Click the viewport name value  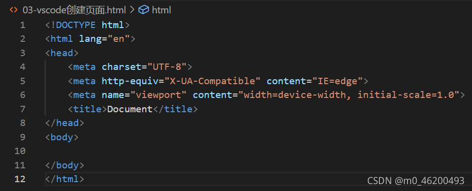click(158, 95)
